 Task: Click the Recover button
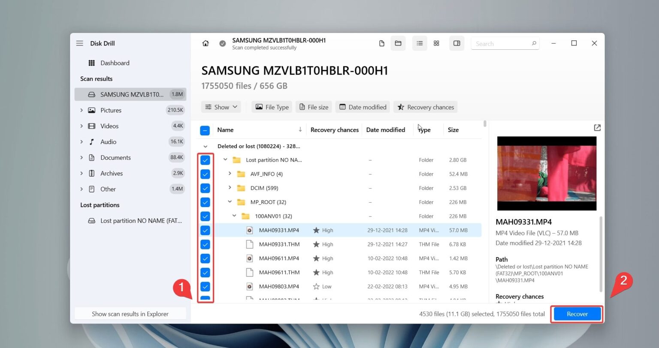577,313
